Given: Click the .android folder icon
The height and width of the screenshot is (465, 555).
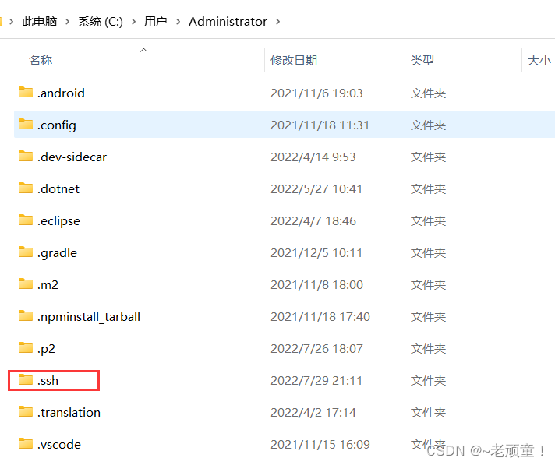Looking at the screenshot, I should pyautogui.click(x=26, y=92).
